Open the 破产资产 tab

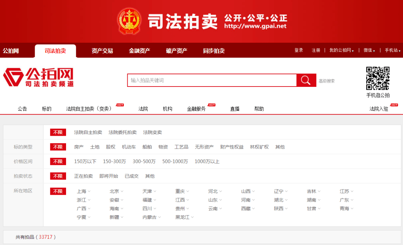[176, 51]
